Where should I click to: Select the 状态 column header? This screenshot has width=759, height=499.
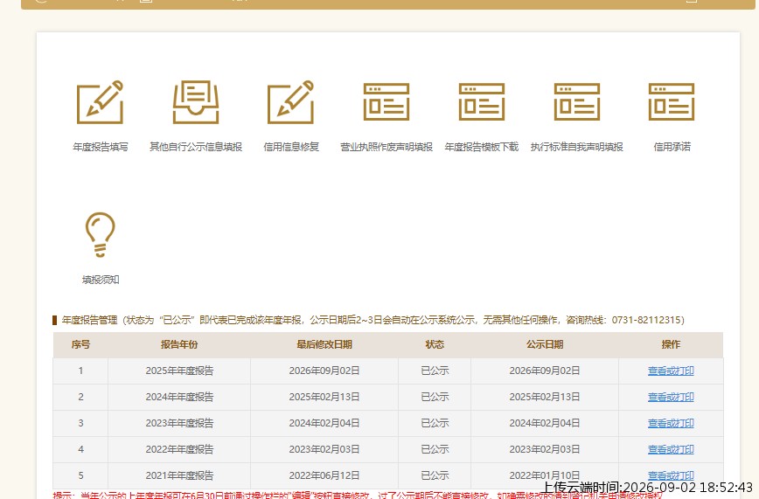(435, 344)
